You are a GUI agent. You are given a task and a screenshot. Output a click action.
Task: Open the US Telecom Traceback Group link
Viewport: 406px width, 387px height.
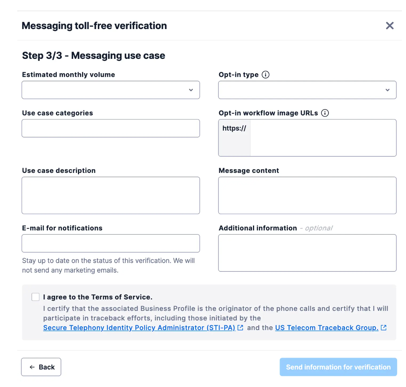[x=327, y=328]
